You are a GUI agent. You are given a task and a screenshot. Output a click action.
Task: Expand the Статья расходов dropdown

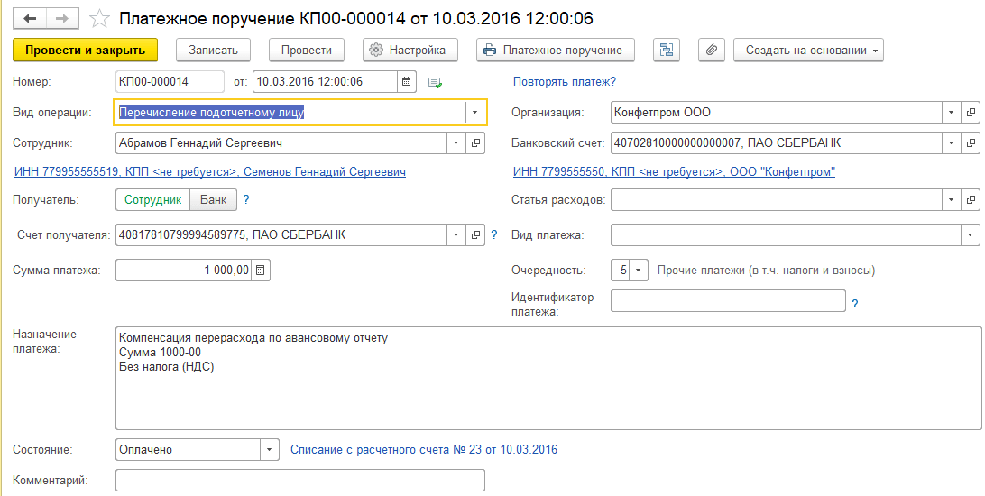[x=951, y=200]
